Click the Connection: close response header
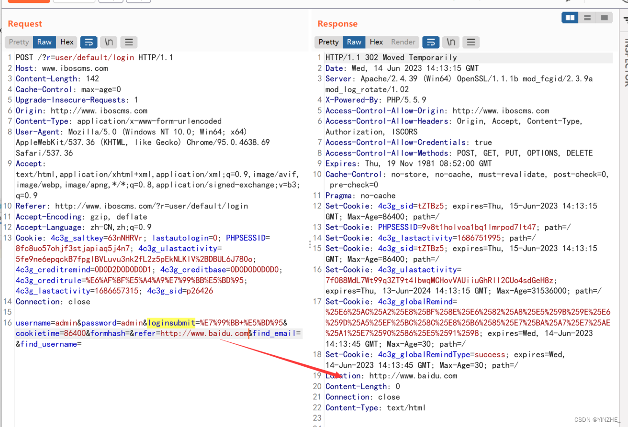The width and height of the screenshot is (628, 427). coord(363,397)
